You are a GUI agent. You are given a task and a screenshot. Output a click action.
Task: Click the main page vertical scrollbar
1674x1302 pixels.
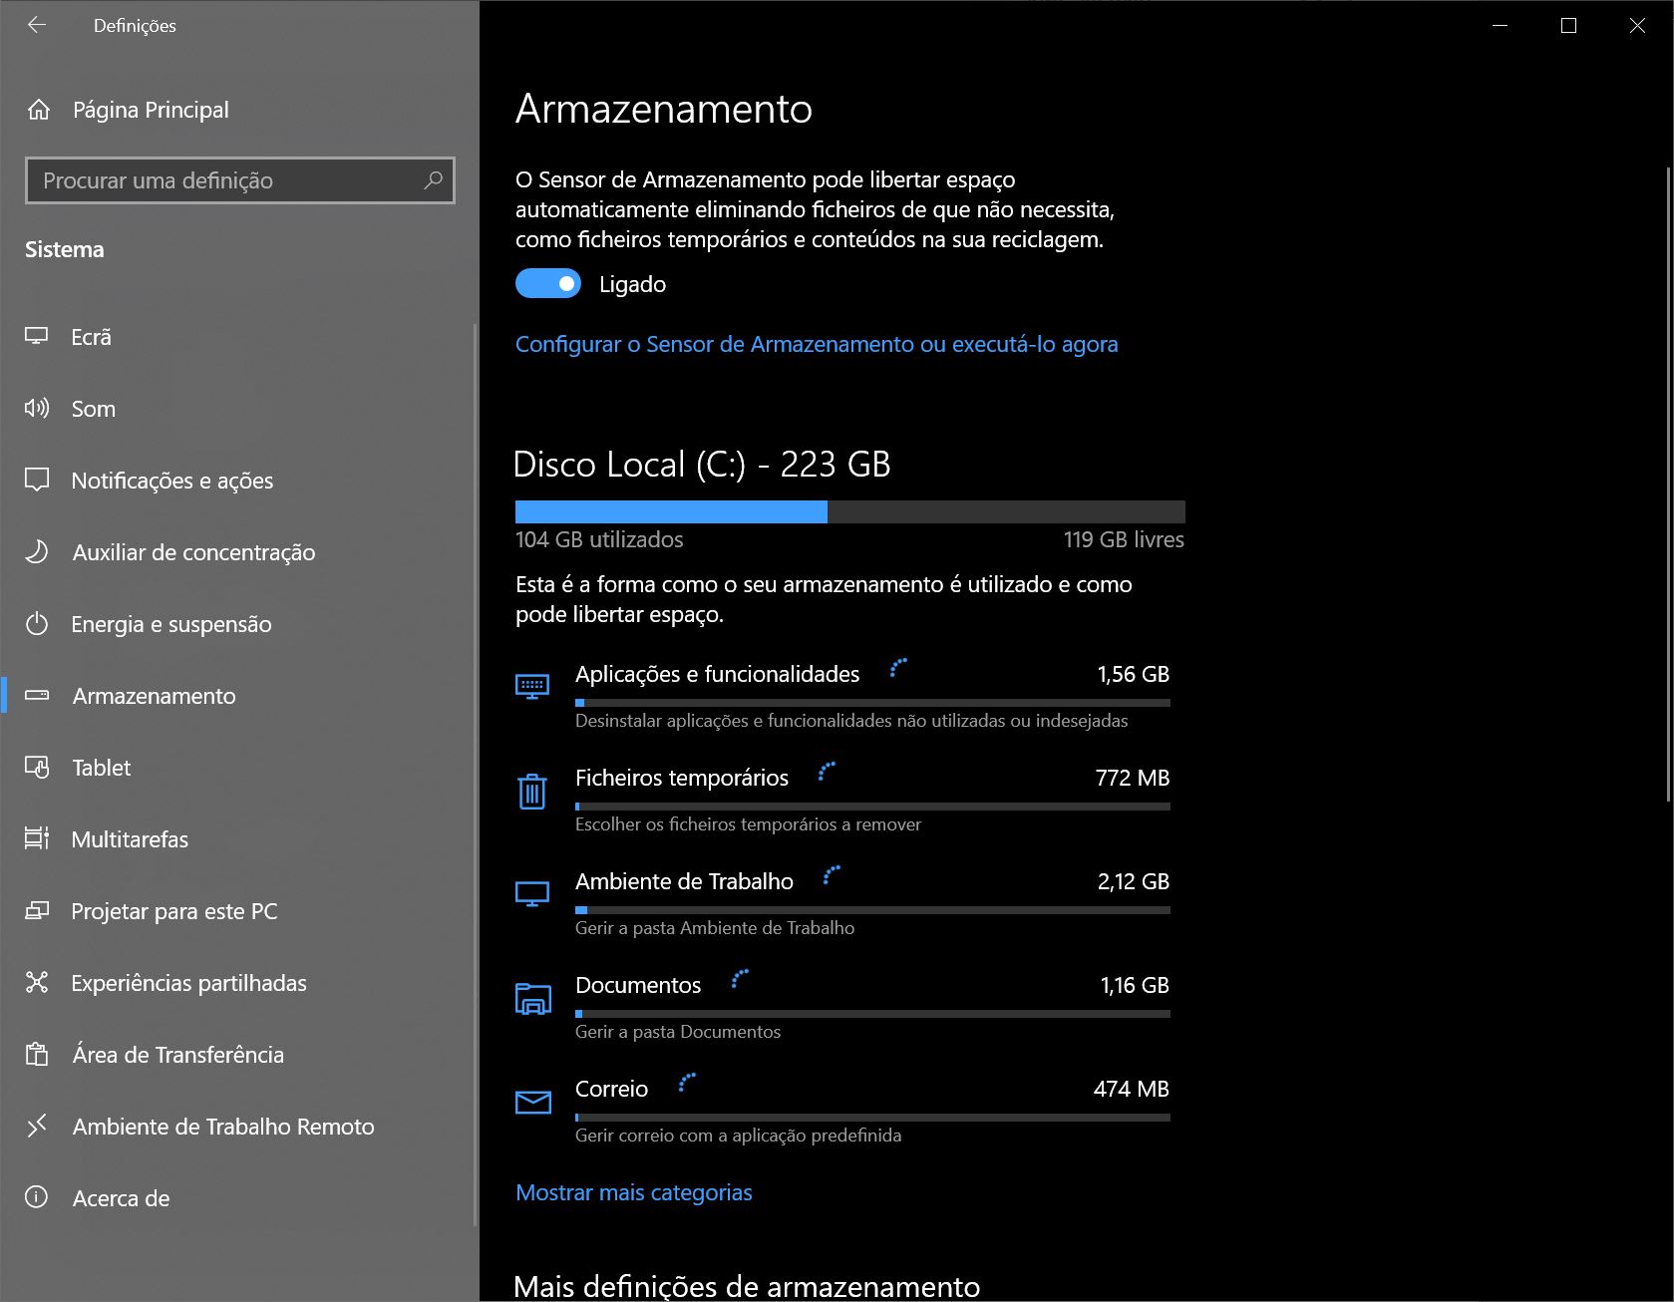coord(1668,484)
